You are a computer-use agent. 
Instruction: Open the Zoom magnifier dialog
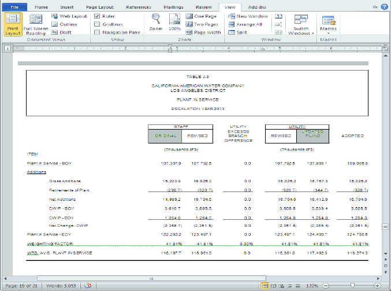(x=155, y=23)
